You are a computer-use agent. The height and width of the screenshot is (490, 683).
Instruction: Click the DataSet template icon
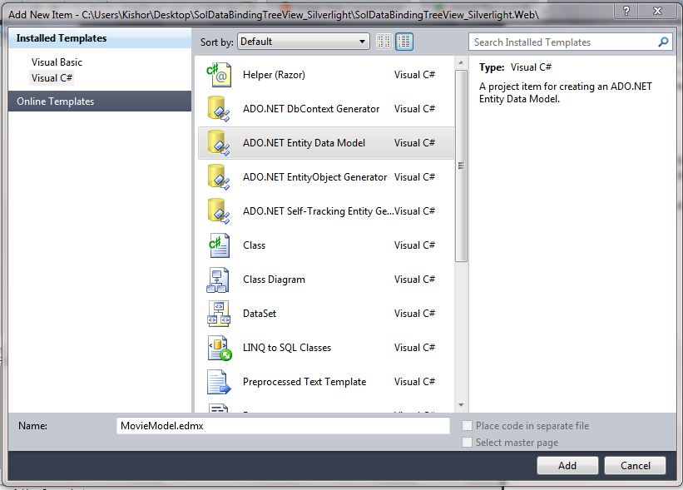tap(219, 314)
